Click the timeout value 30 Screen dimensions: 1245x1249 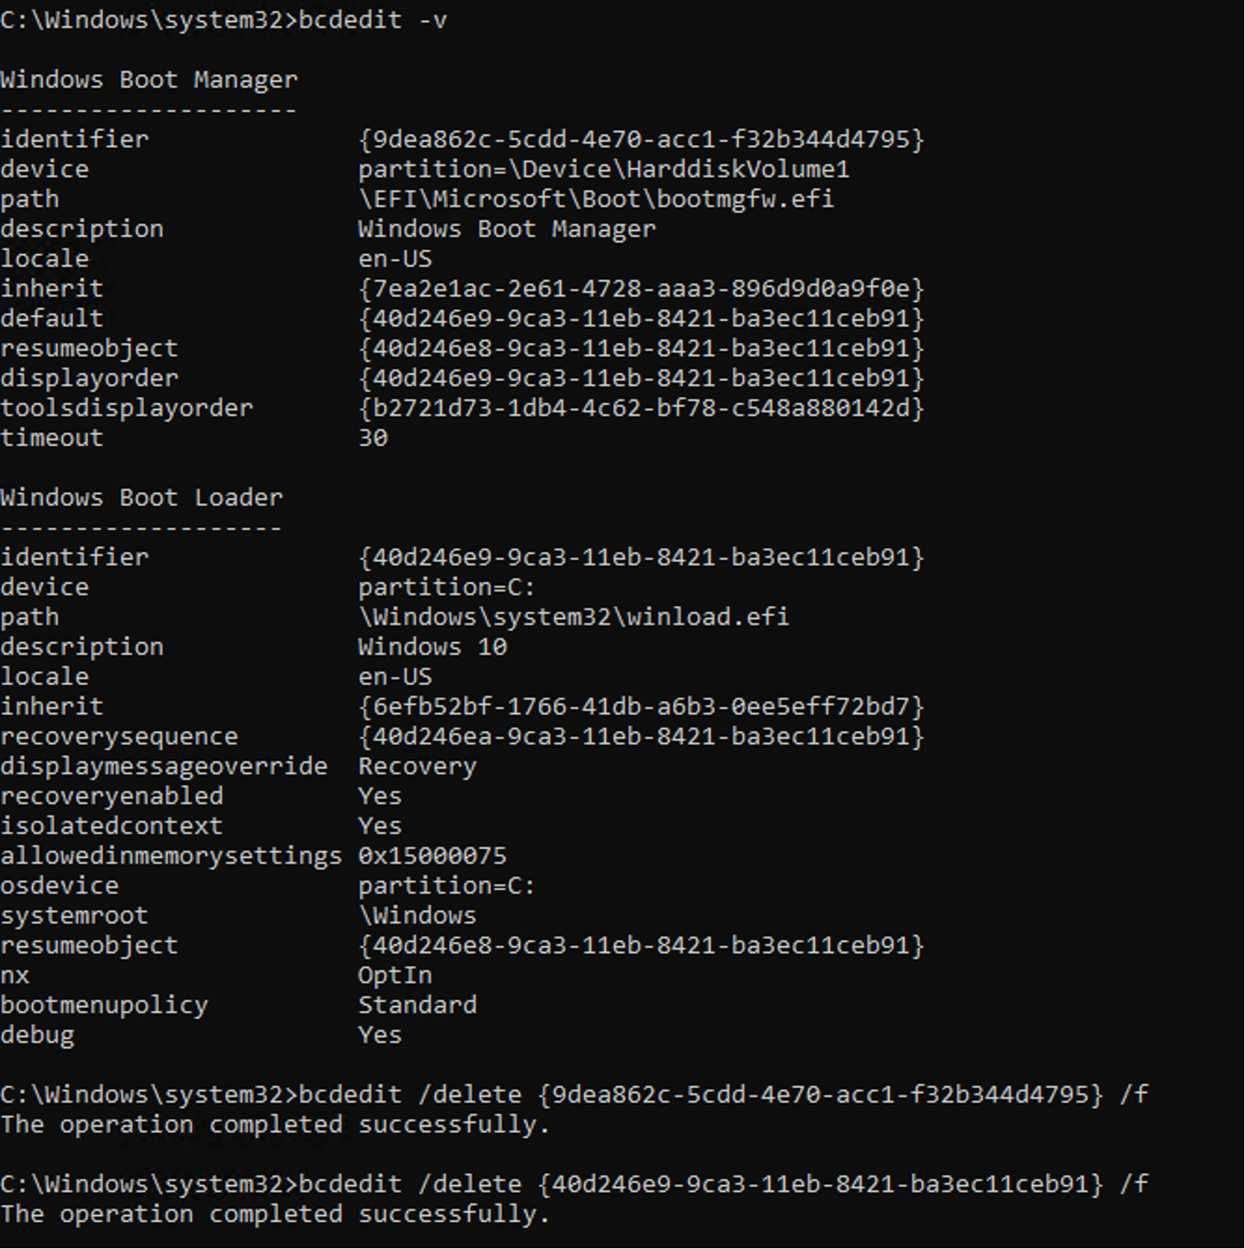[x=373, y=438]
